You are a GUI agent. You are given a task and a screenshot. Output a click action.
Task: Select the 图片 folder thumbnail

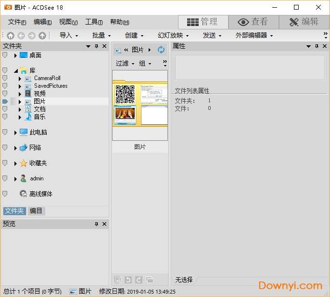[140, 106]
